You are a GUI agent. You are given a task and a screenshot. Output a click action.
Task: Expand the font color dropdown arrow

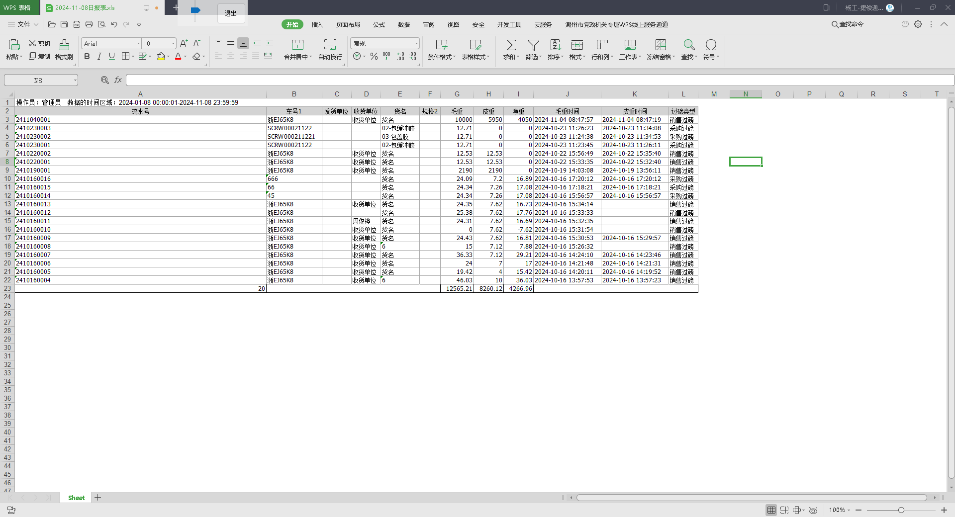point(185,57)
